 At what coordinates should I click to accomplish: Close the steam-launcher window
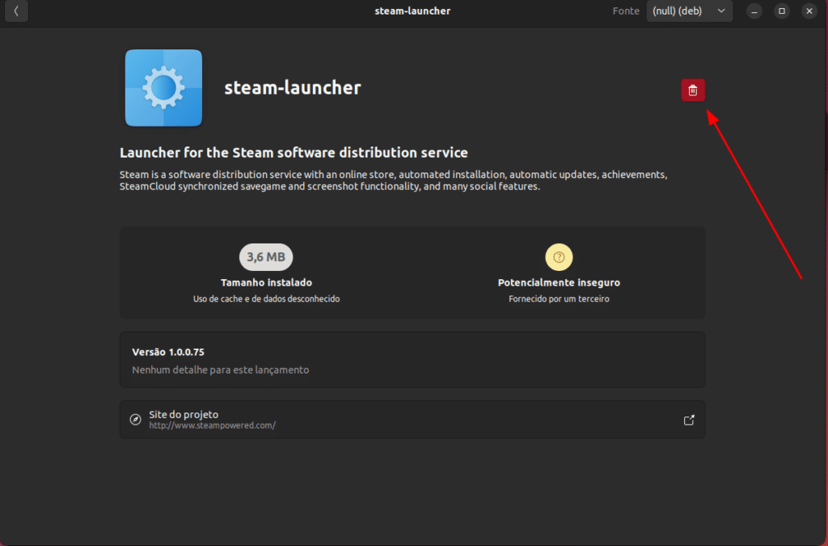tap(809, 11)
